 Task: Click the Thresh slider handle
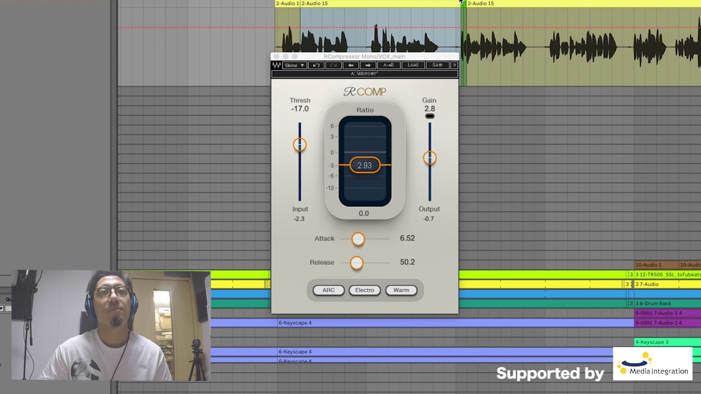click(x=300, y=144)
